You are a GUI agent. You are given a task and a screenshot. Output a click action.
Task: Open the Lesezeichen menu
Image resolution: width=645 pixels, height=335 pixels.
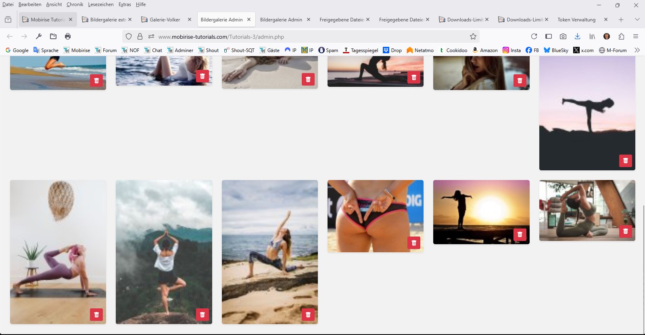coord(100,4)
